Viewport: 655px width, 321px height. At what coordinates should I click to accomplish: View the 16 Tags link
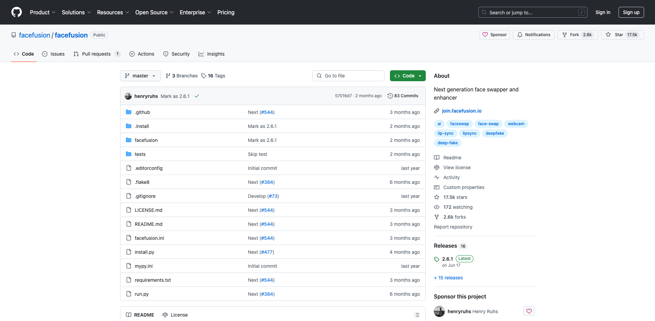pos(213,76)
